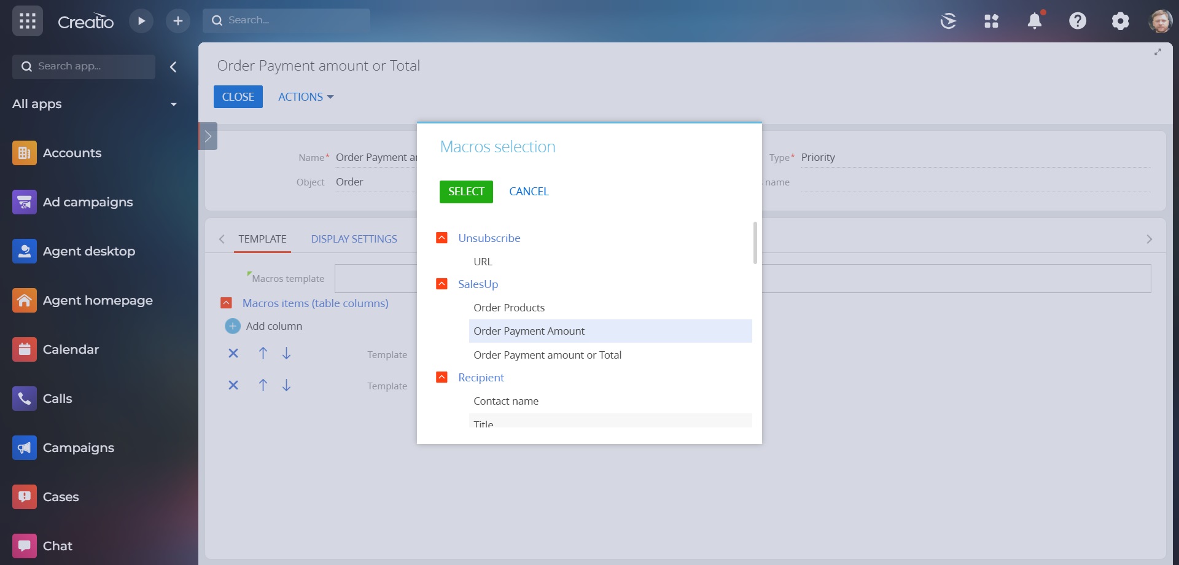The width and height of the screenshot is (1179, 565).
Task: Open Campaigns in the sidebar
Action: [x=79, y=448]
